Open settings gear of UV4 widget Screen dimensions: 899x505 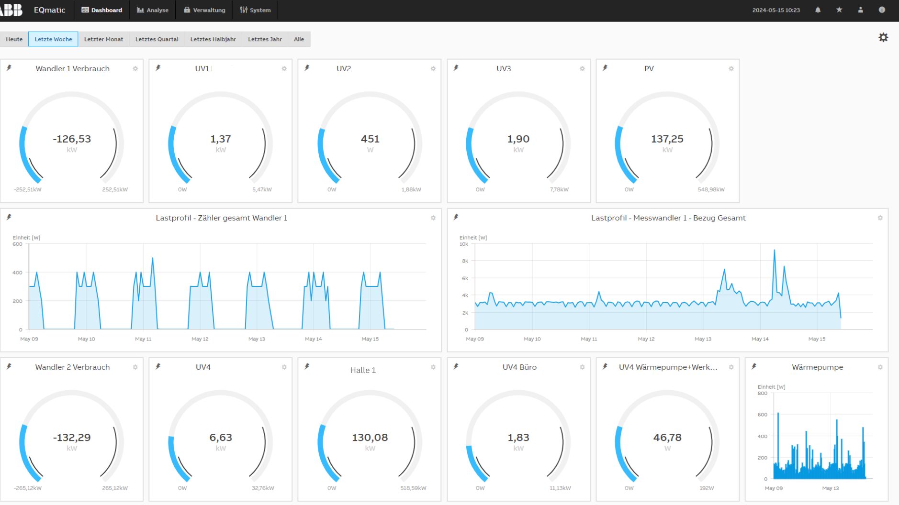pos(284,367)
